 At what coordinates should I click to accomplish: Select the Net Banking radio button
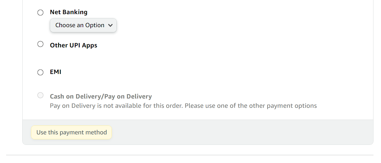[x=41, y=12]
